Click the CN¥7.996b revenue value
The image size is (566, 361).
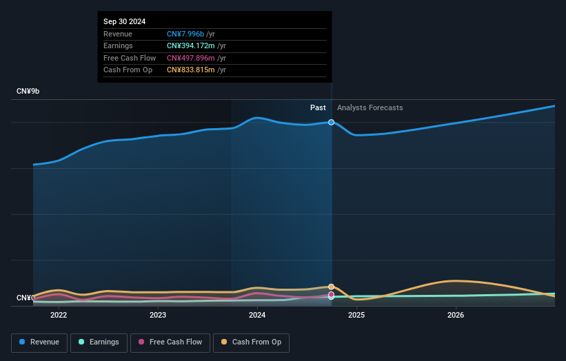[185, 34]
